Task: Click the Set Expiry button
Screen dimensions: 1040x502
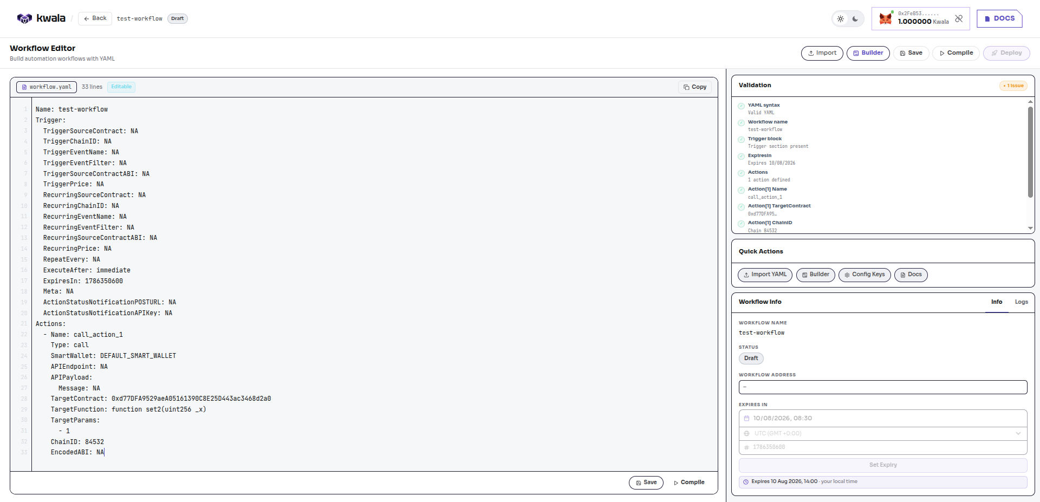Action: tap(883, 465)
